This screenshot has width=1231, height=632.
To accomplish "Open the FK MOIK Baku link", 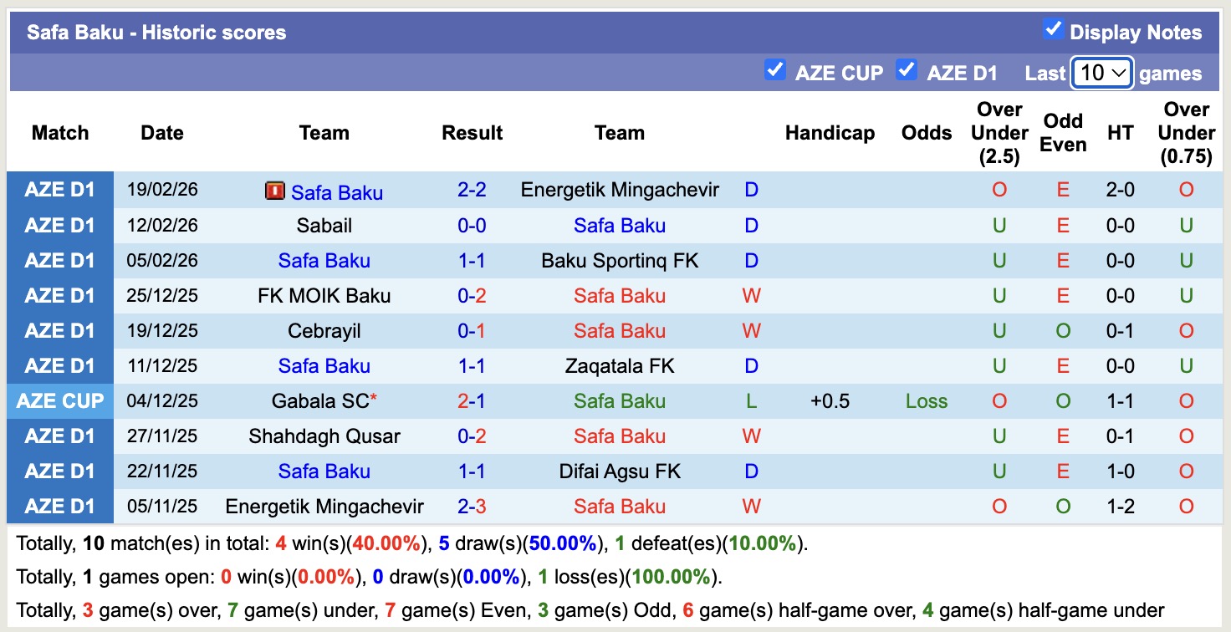I will (324, 295).
